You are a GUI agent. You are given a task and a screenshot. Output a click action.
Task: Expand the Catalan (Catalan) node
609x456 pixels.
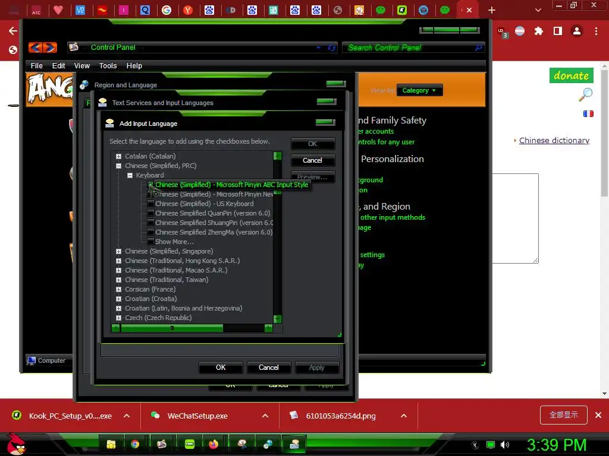pos(118,156)
